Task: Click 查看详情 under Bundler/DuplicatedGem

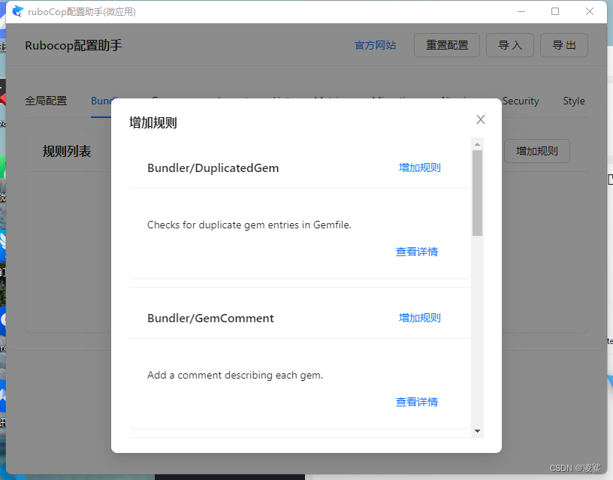Action: pyautogui.click(x=417, y=251)
